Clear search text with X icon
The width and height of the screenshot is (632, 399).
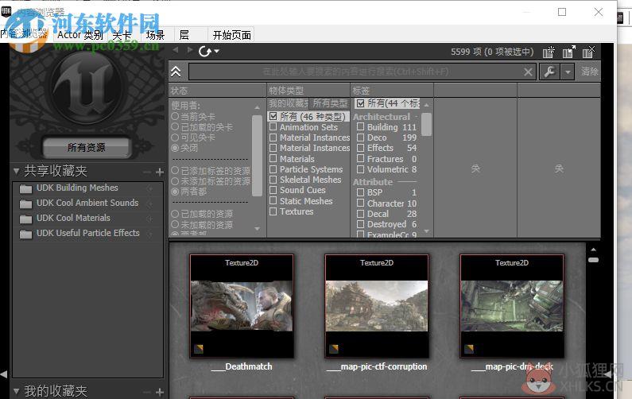[x=528, y=72]
